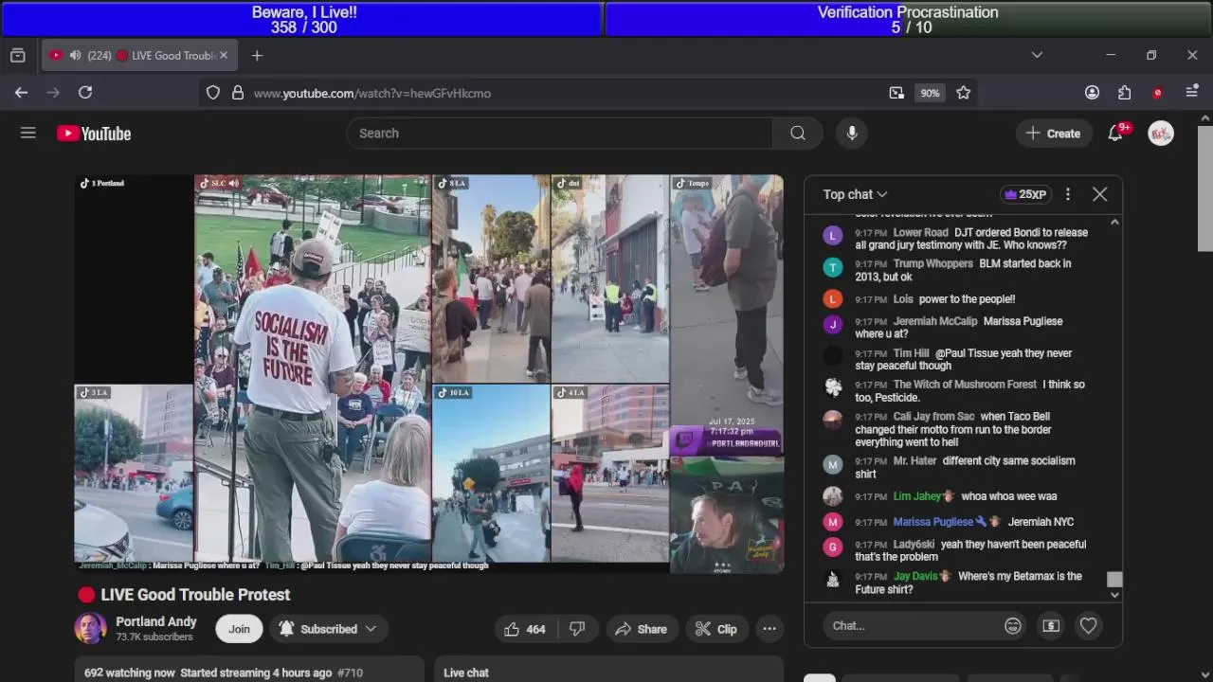Click chat author Lim Jahey
The height and width of the screenshot is (682, 1213).
(916, 496)
